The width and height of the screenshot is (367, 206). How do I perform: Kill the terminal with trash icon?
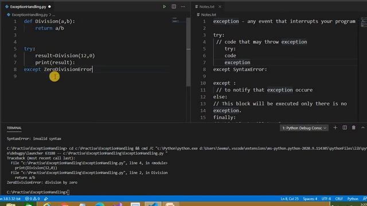point(353,128)
